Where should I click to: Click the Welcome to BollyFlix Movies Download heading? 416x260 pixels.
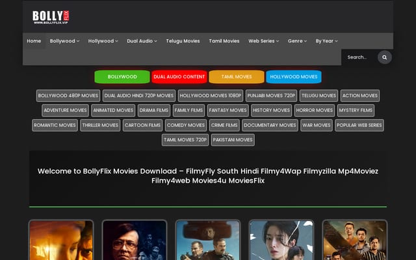(x=208, y=175)
